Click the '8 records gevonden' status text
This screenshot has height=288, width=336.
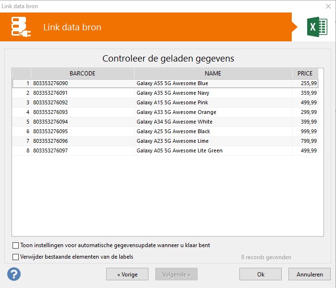[266, 257]
